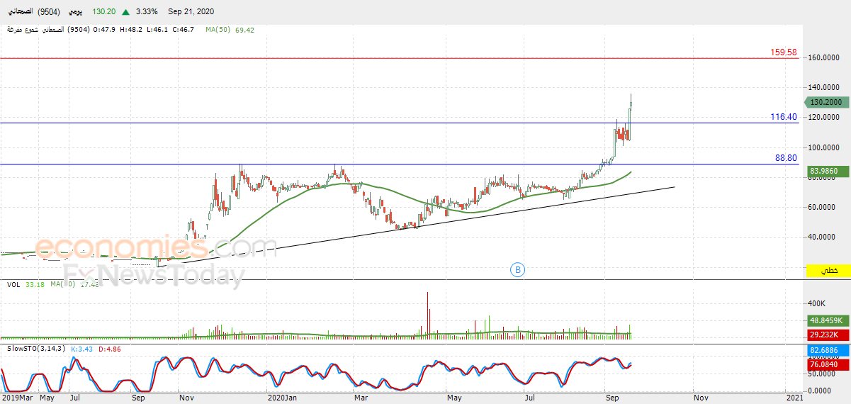Viewport: 851px width, 404px height.
Task: Click the 2020Jan date axis label
Action: pos(283,398)
